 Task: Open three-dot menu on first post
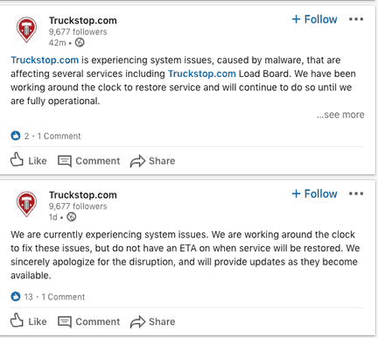356,19
